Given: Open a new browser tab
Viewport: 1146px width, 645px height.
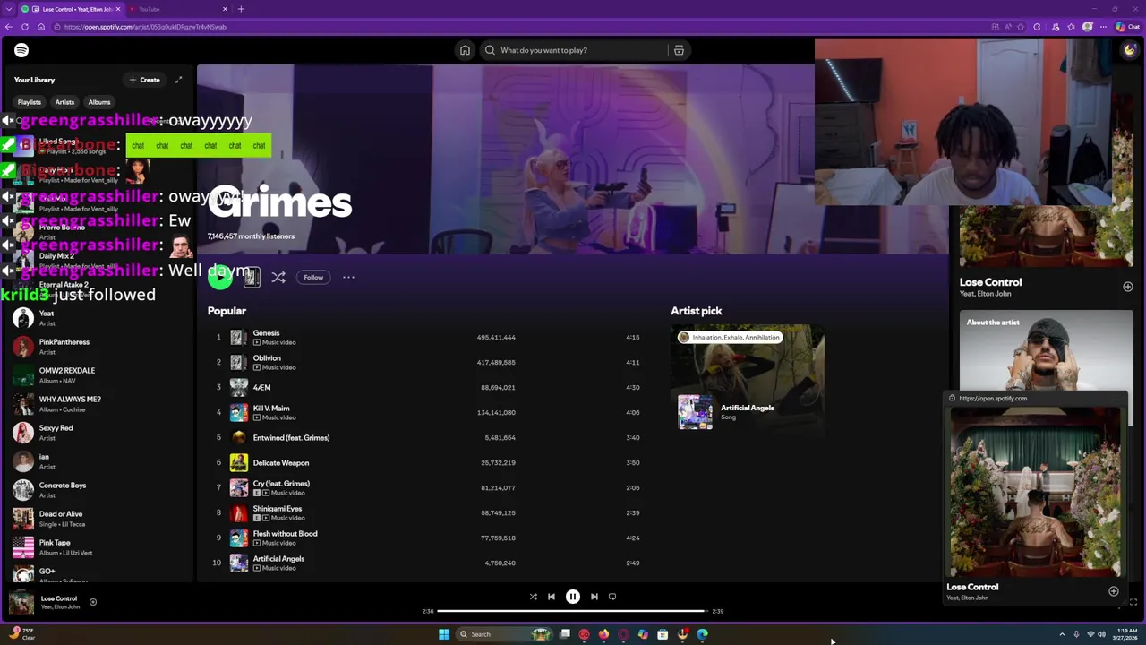Looking at the screenshot, I should point(241,9).
